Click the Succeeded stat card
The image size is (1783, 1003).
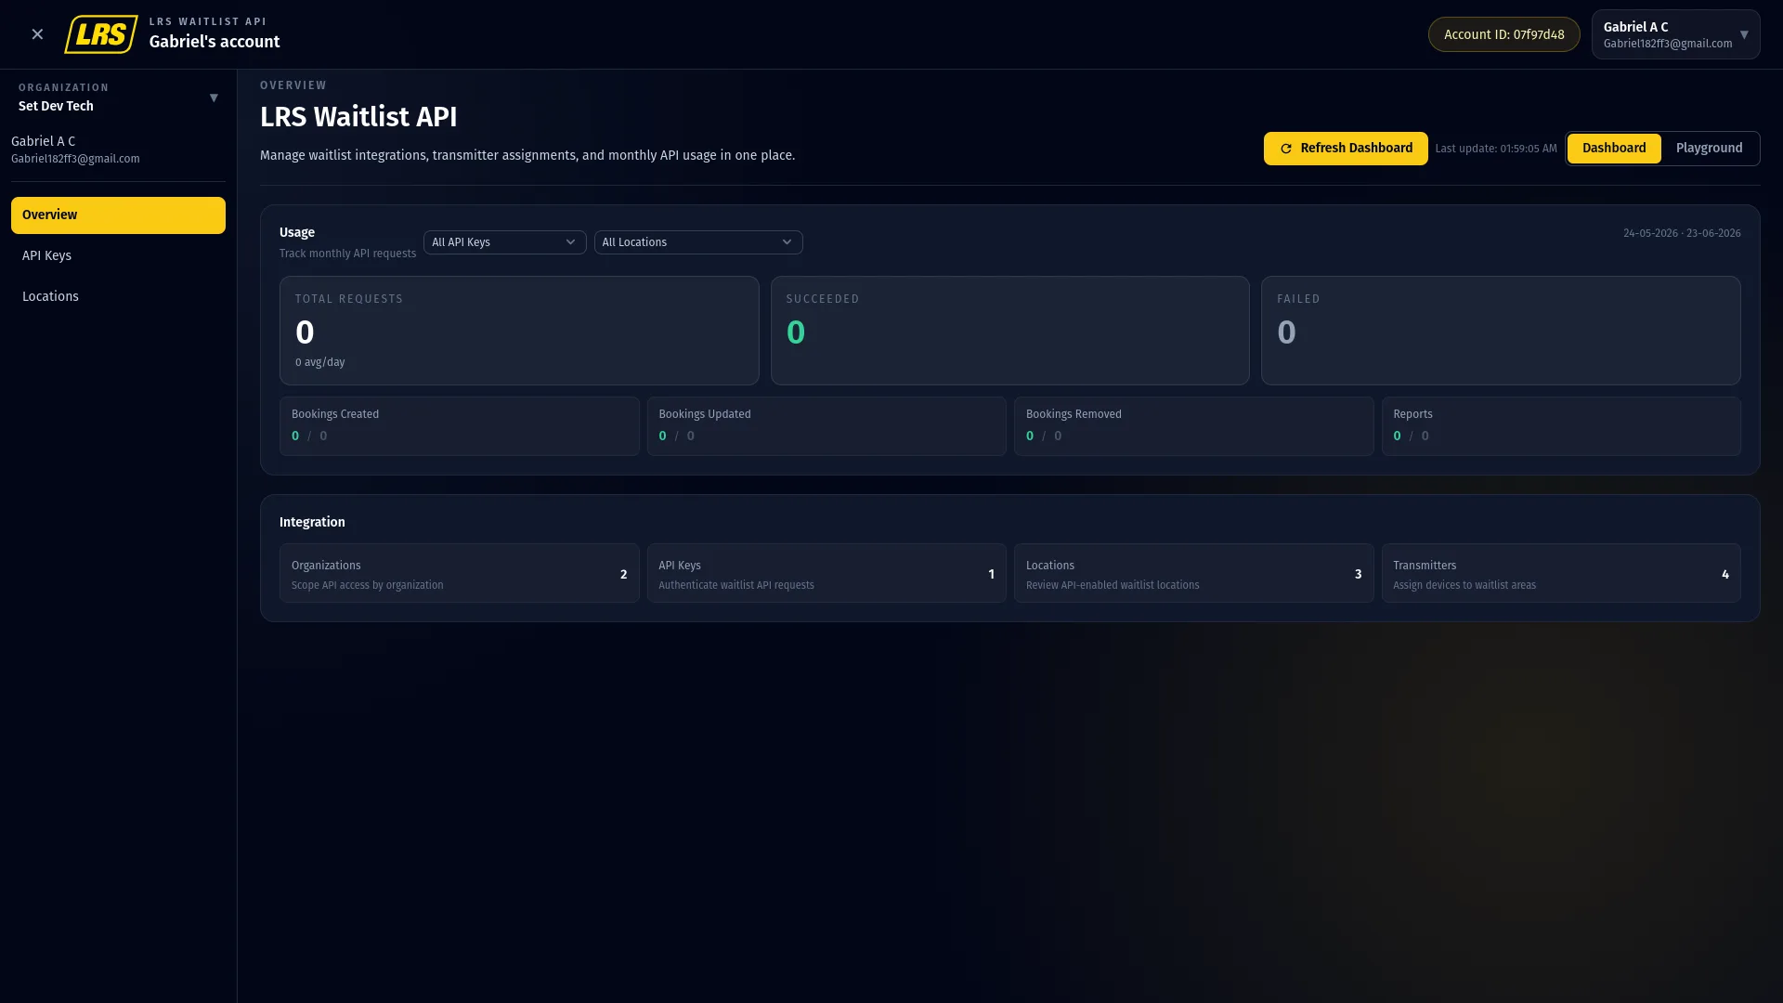[1009, 331]
